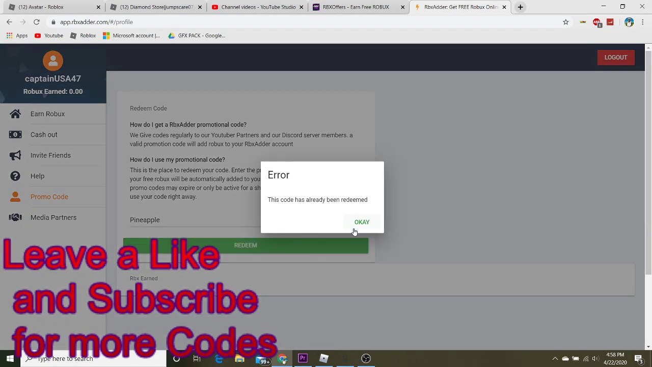
Task: Click the address bar URL
Action: click(96, 22)
